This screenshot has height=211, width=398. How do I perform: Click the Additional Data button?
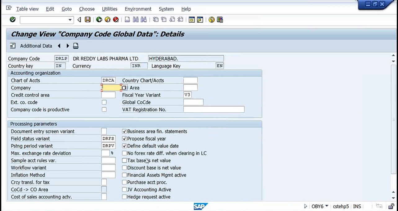[x=36, y=46]
